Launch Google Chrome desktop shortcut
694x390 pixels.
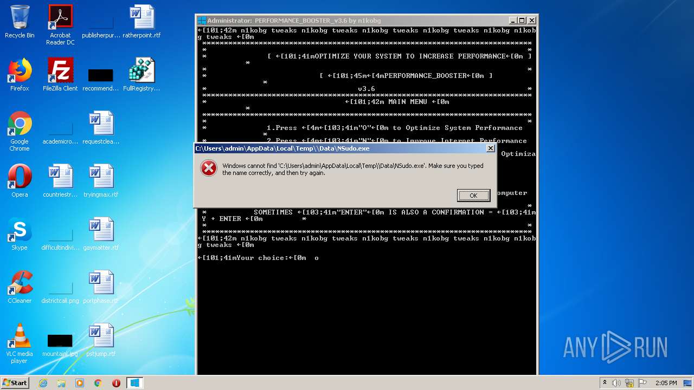tap(20, 131)
